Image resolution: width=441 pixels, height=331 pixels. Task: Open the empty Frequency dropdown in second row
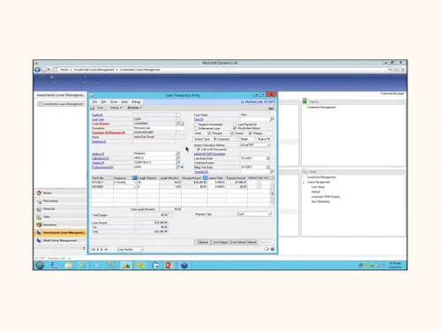coord(135,187)
